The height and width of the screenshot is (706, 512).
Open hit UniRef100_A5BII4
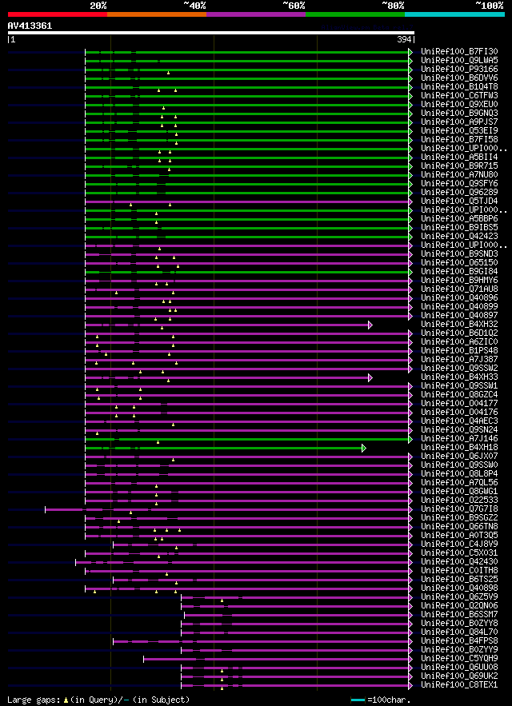[x=459, y=158]
